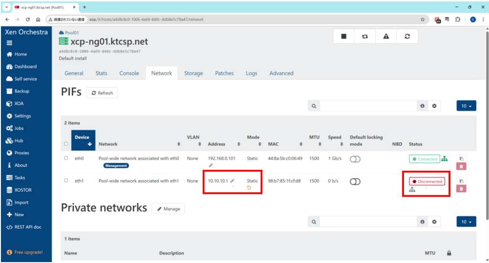The height and width of the screenshot is (263, 489).
Task: Open the Advanced tab
Action: pos(281,74)
